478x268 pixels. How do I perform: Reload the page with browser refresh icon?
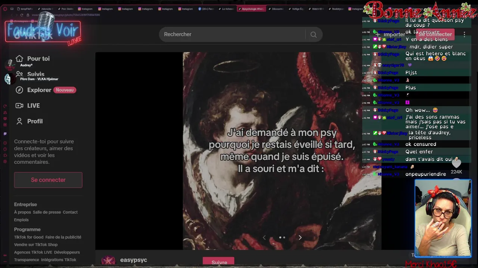point(22,15)
